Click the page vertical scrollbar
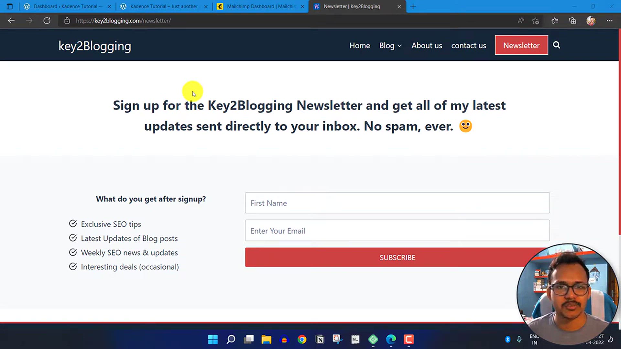This screenshot has width=621, height=349. pyautogui.click(x=619, y=132)
